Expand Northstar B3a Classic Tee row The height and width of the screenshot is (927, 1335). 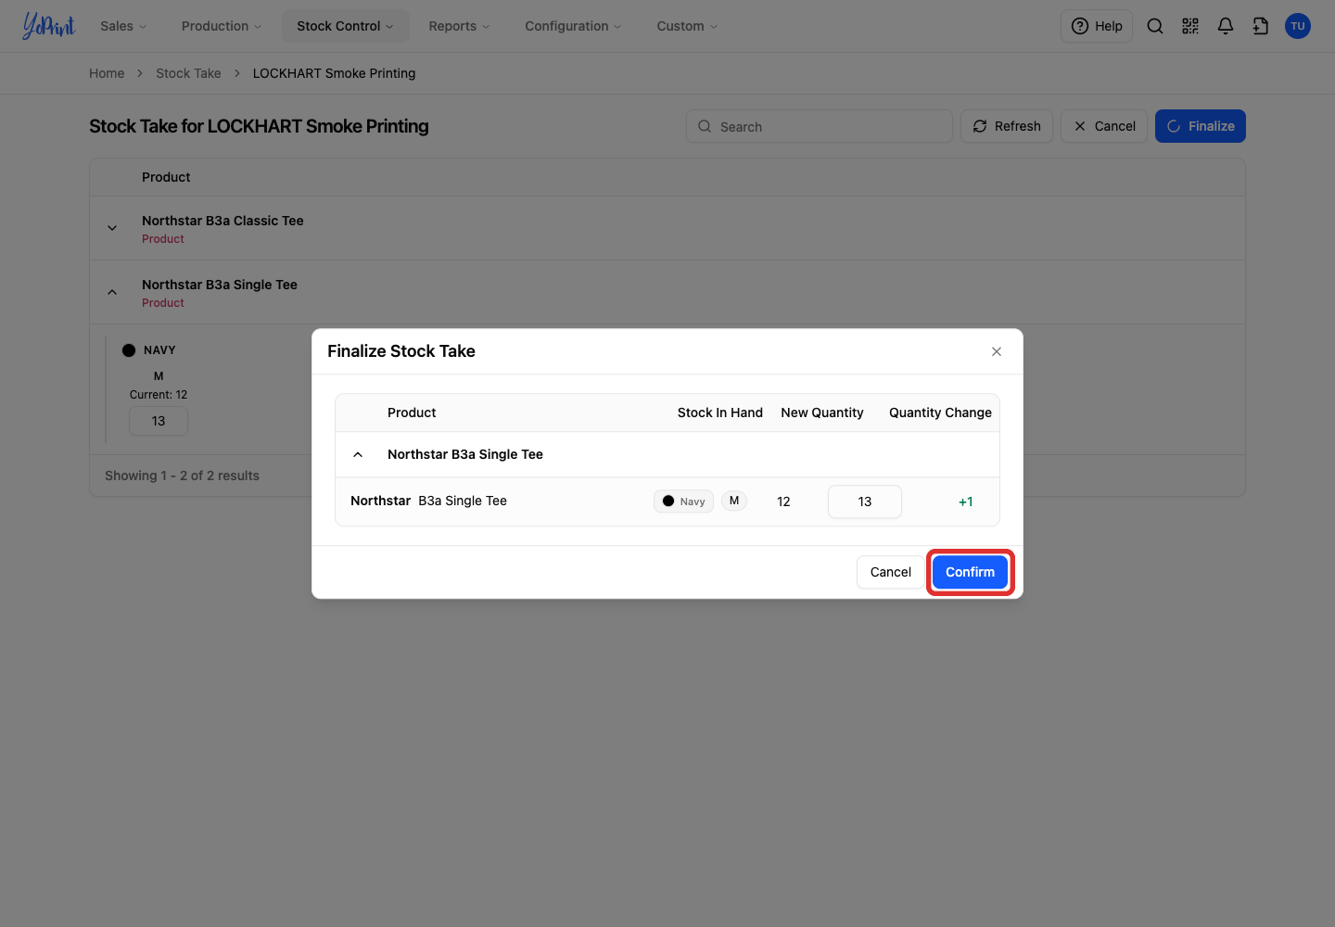click(112, 228)
